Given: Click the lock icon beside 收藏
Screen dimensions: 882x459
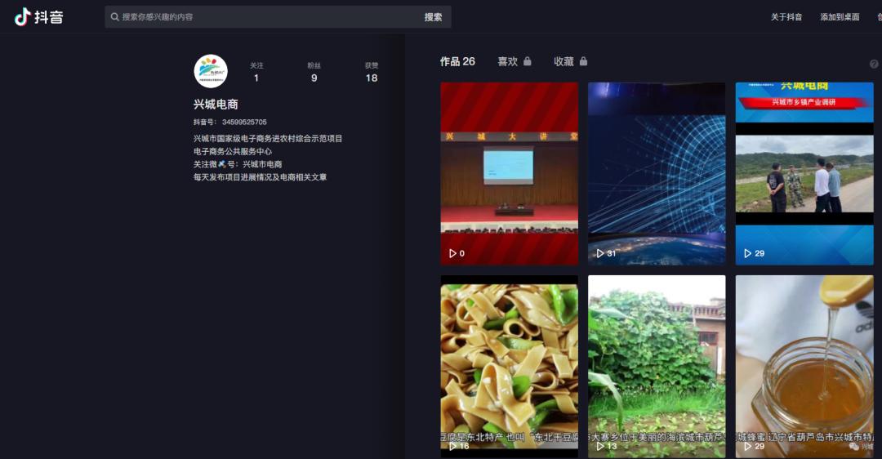Looking at the screenshot, I should coord(583,60).
